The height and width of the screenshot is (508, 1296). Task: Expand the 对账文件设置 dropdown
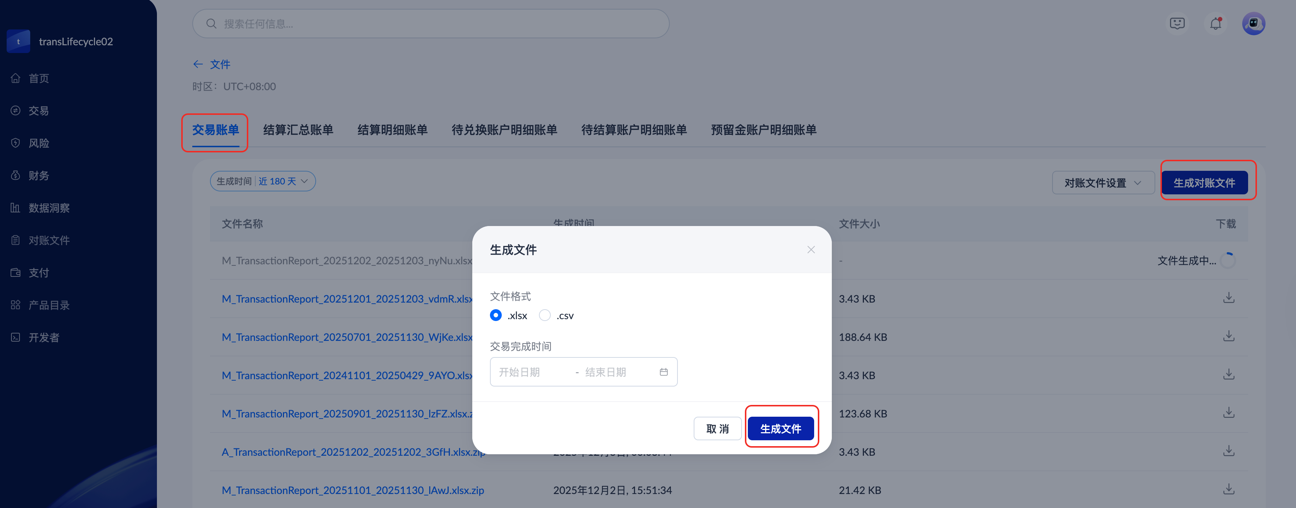(1103, 183)
